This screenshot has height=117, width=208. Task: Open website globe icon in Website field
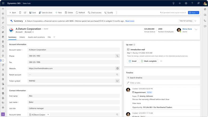pos(117,68)
